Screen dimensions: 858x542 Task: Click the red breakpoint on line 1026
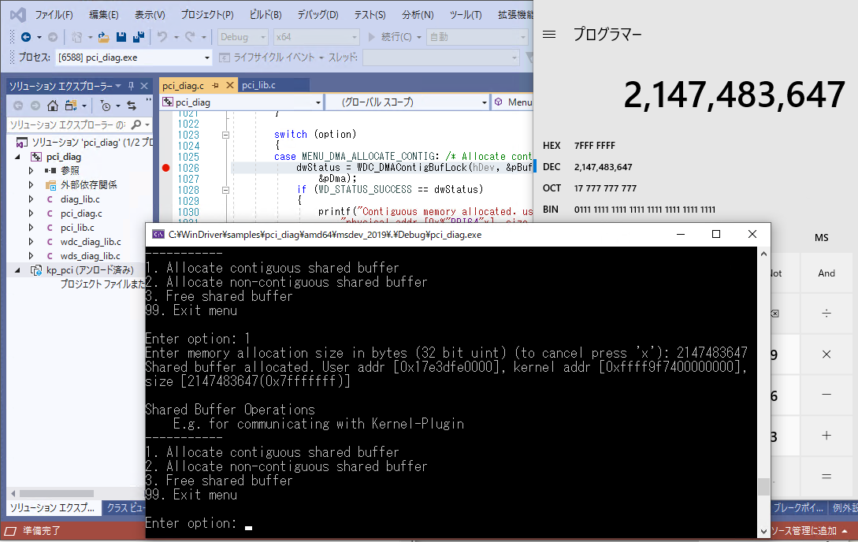tap(166, 168)
